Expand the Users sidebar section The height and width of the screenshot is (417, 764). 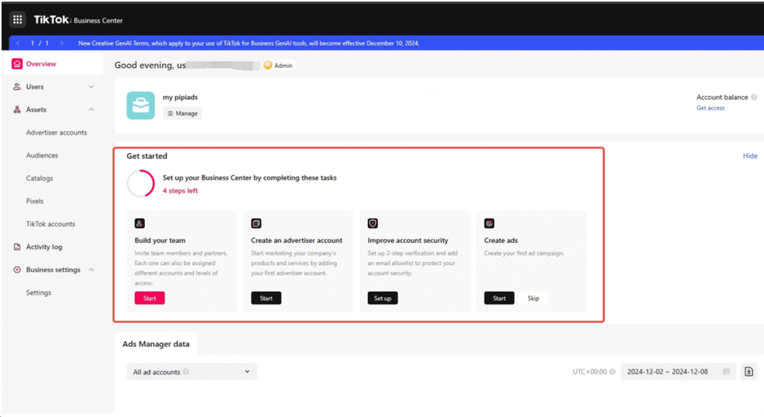[x=91, y=87]
